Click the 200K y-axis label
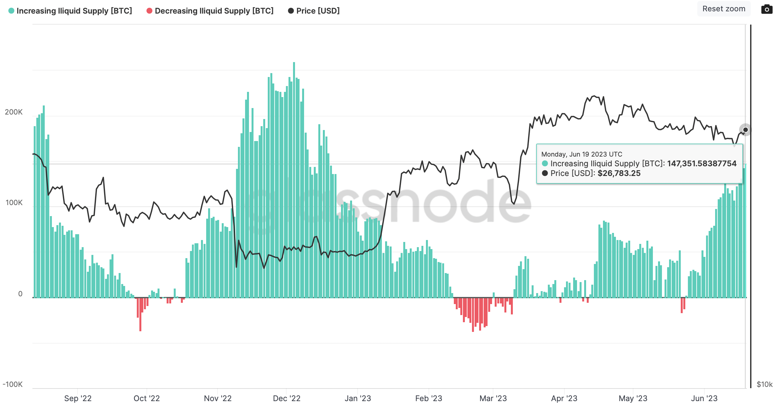 point(14,112)
